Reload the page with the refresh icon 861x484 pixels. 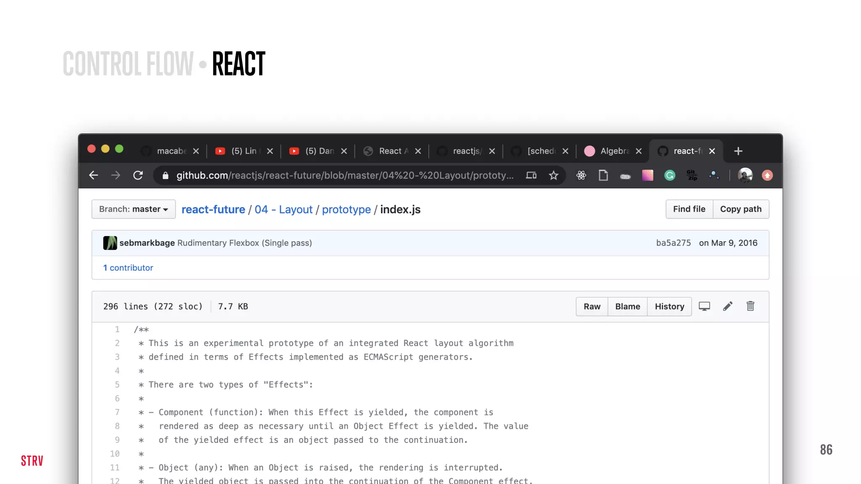click(138, 175)
